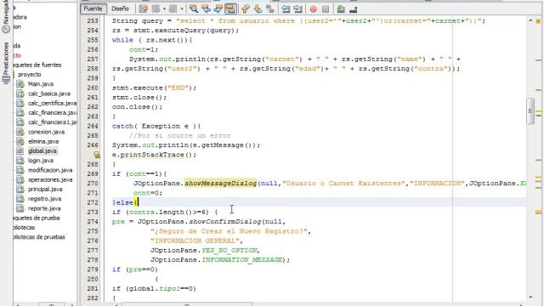Open calc_cientifica.java in the project tree

[x=53, y=103]
